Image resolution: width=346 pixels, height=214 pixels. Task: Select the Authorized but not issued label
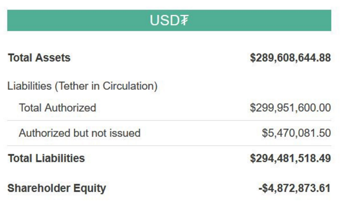click(x=80, y=133)
